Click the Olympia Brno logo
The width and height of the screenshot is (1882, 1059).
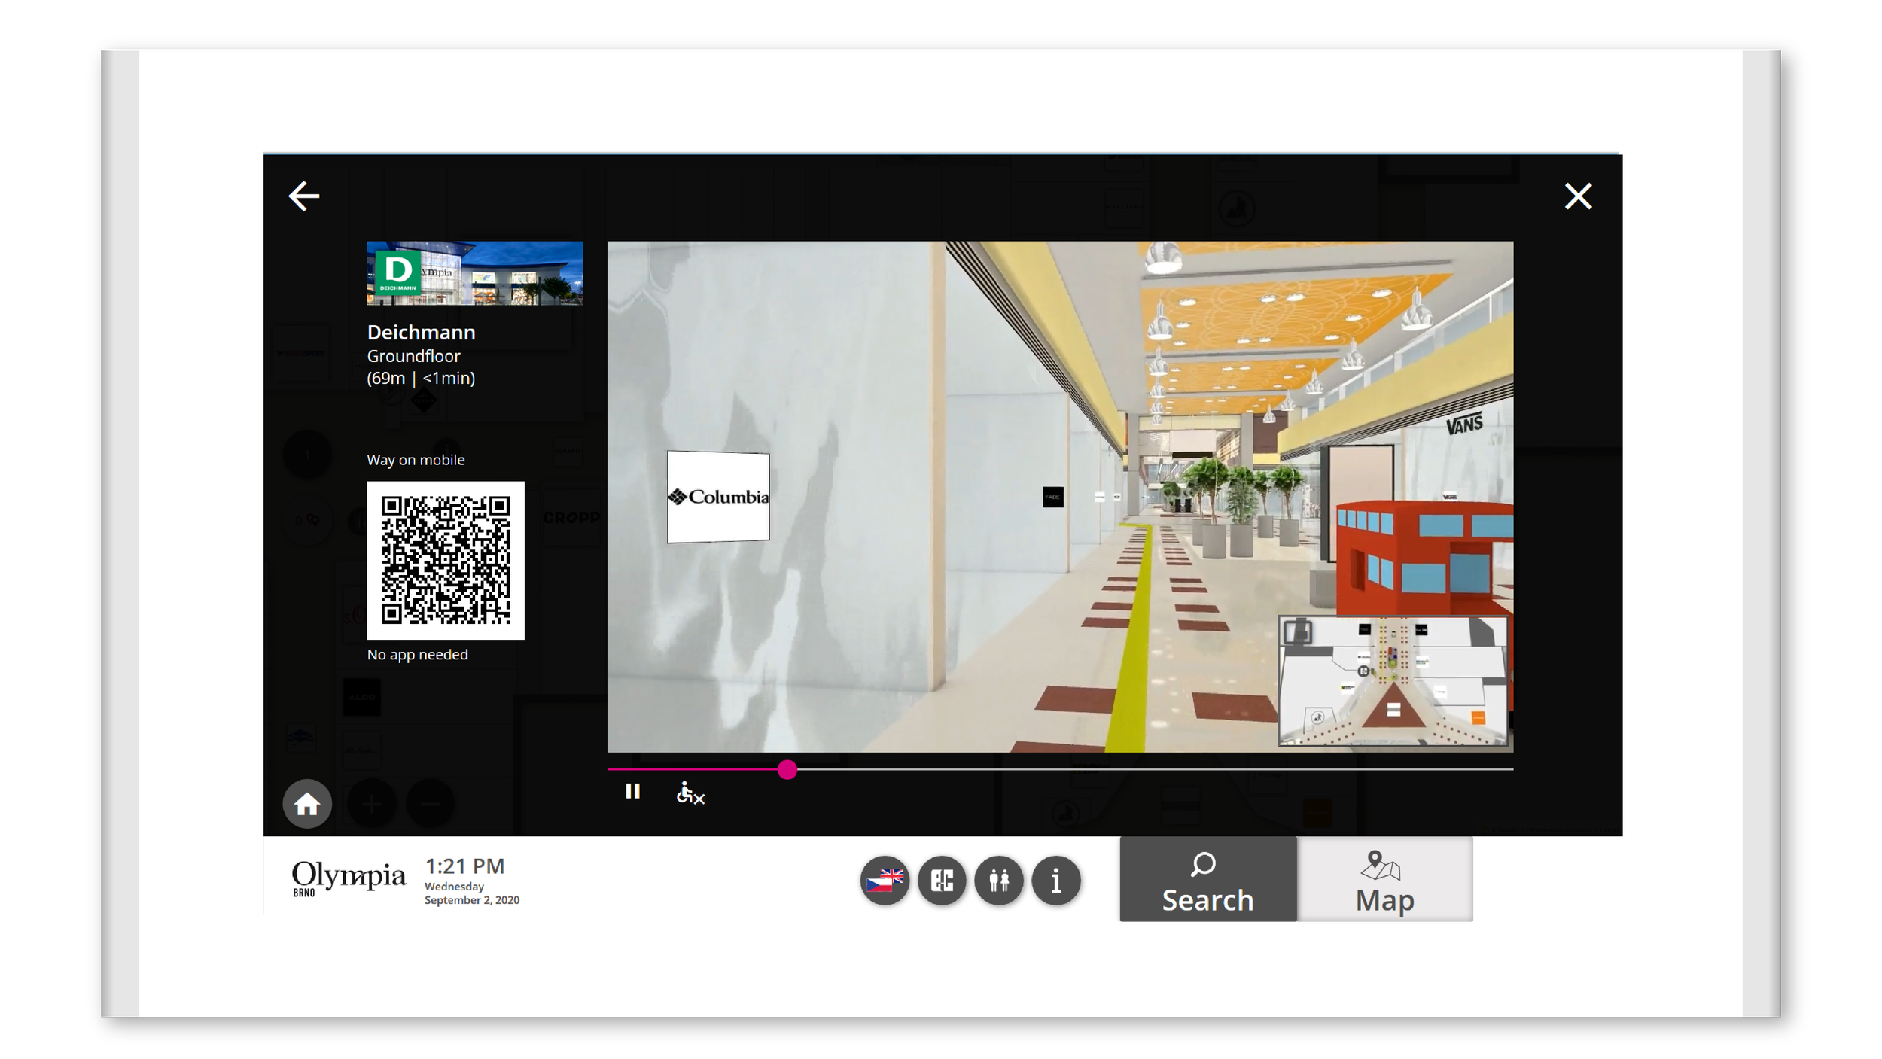[348, 878]
